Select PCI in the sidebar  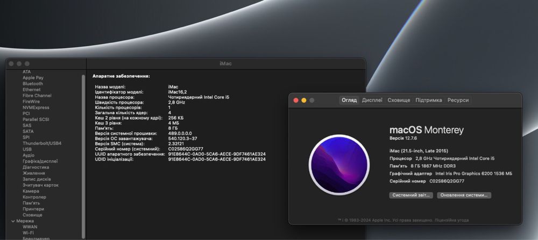26,113
